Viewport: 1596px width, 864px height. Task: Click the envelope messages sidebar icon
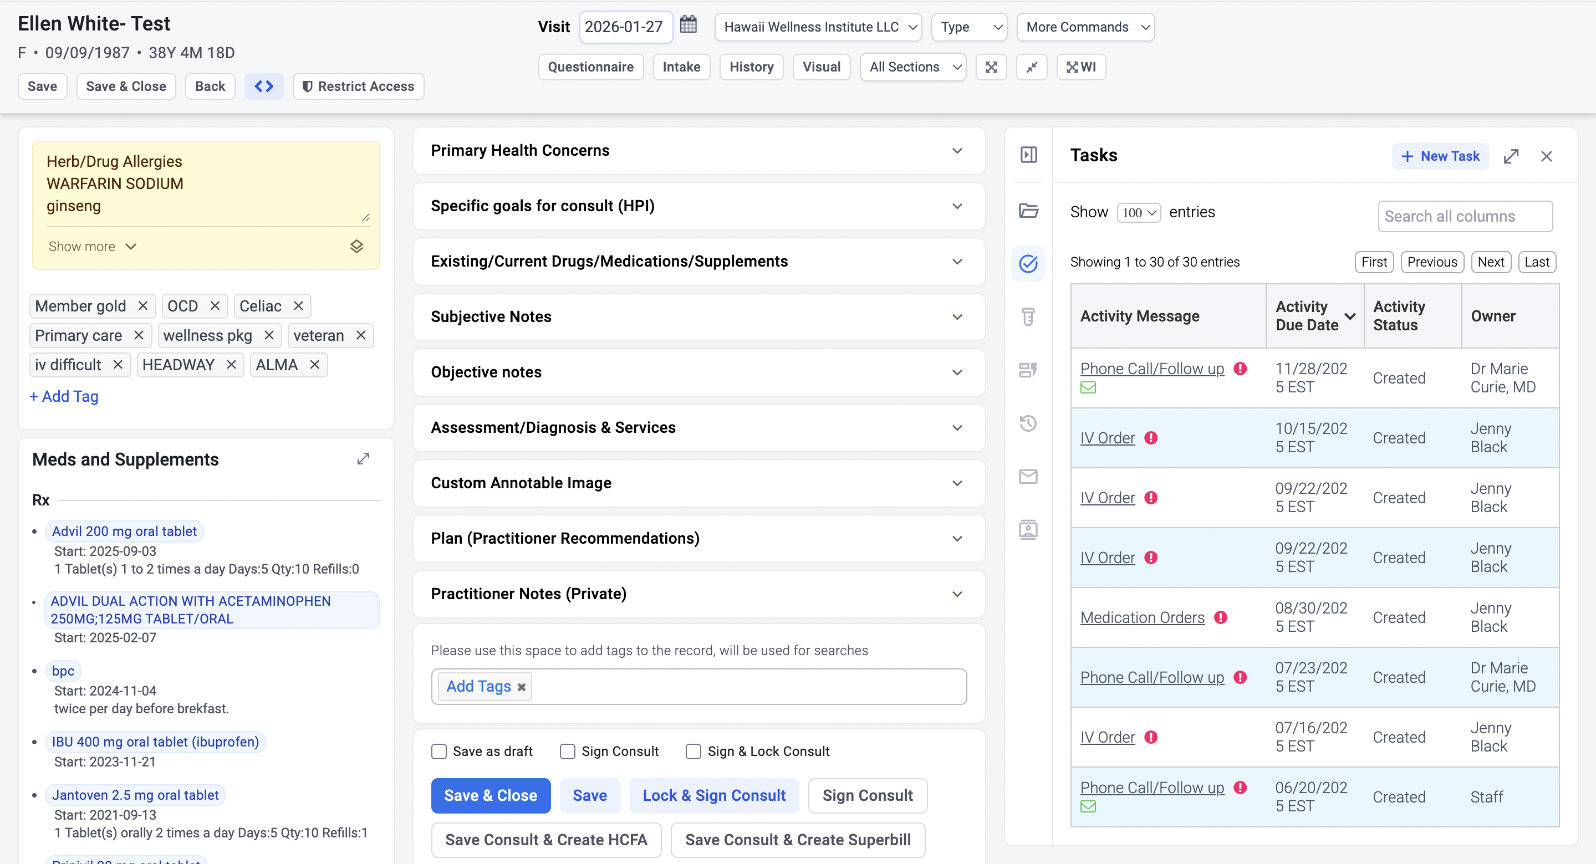pyautogui.click(x=1028, y=476)
